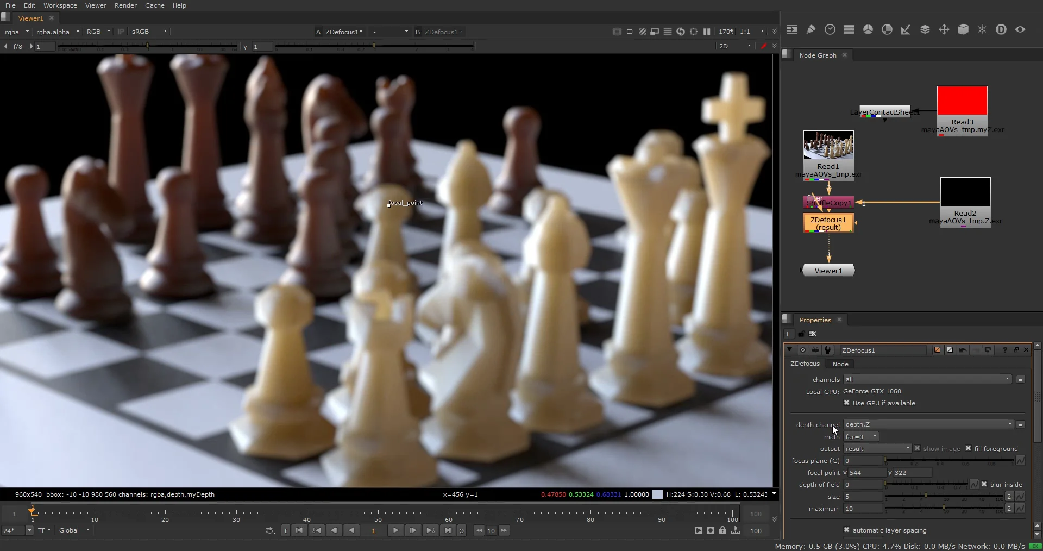This screenshot has height=551, width=1043.
Task: Open the 2D view mode dropdown
Action: (x=734, y=46)
